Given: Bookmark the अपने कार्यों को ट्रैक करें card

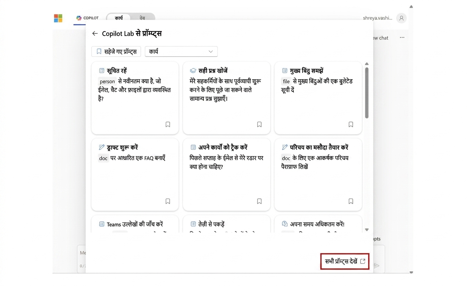Looking at the screenshot, I should point(259,201).
